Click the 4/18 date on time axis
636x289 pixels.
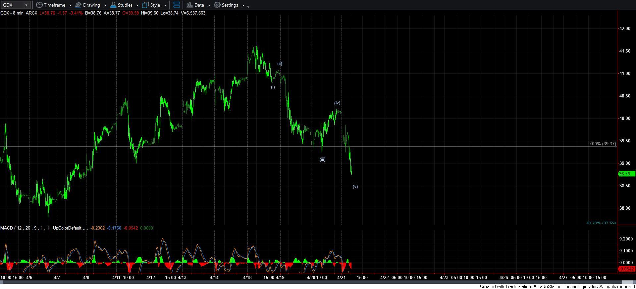247,277
